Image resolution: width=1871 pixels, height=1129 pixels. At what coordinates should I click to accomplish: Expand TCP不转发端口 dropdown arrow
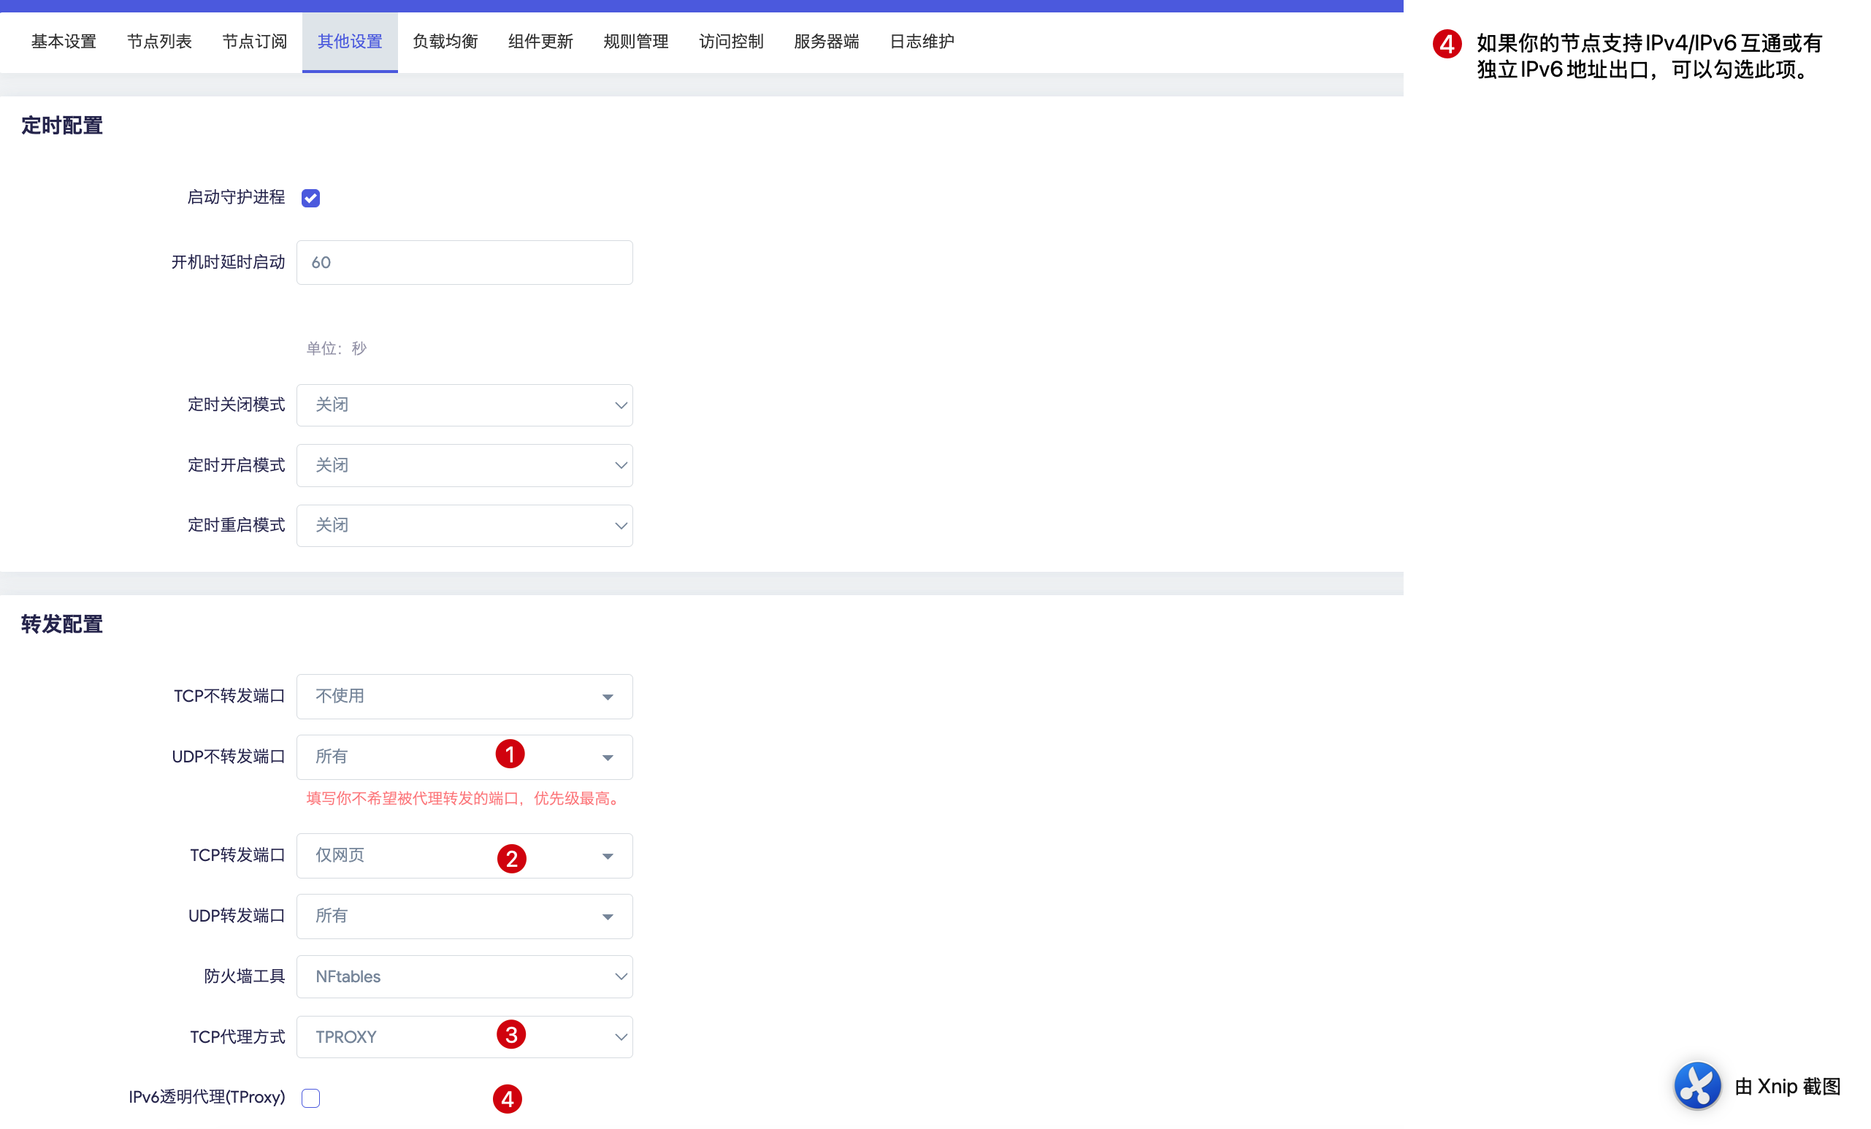click(x=608, y=696)
